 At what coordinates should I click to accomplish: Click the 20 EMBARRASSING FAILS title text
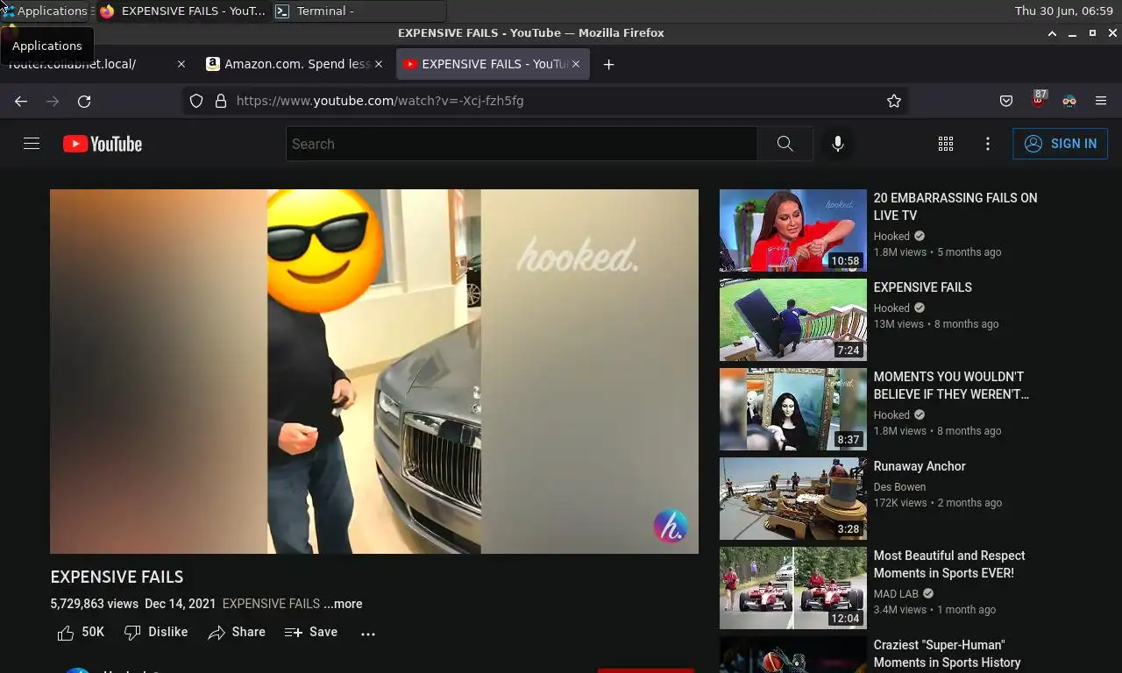pyautogui.click(x=955, y=207)
